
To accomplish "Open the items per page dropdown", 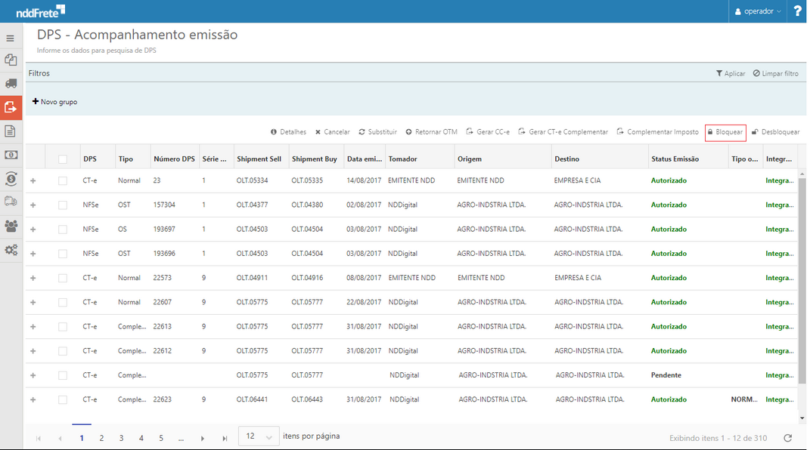I will [258, 436].
